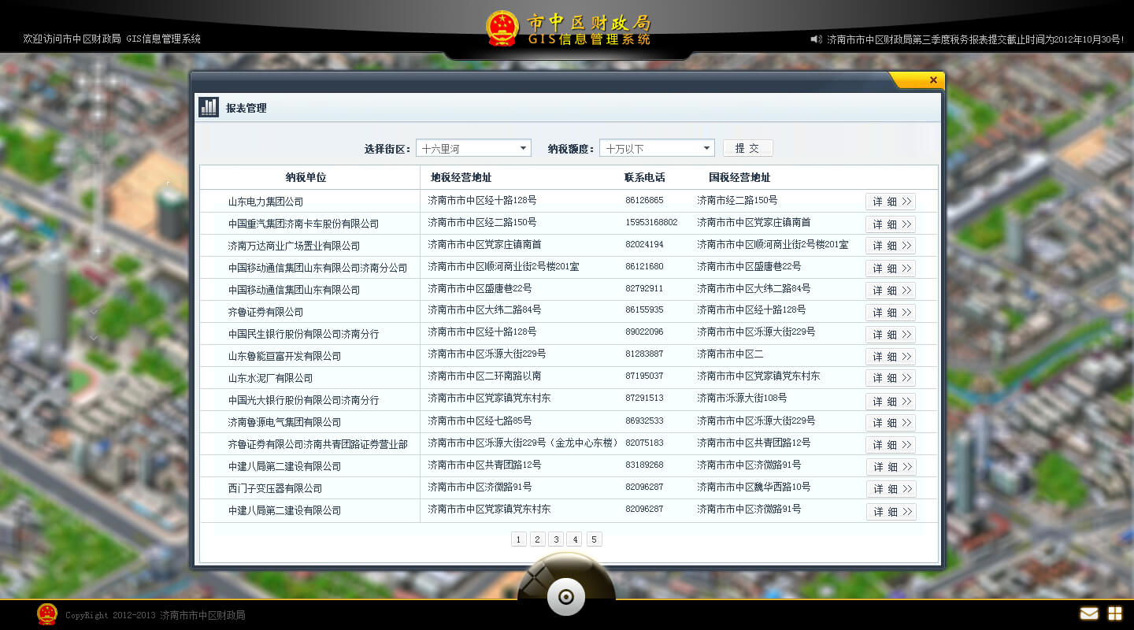This screenshot has height=630, width=1134.
Task: Open details for 中国民生银行股份有限公司济南分行
Action: [891, 335]
